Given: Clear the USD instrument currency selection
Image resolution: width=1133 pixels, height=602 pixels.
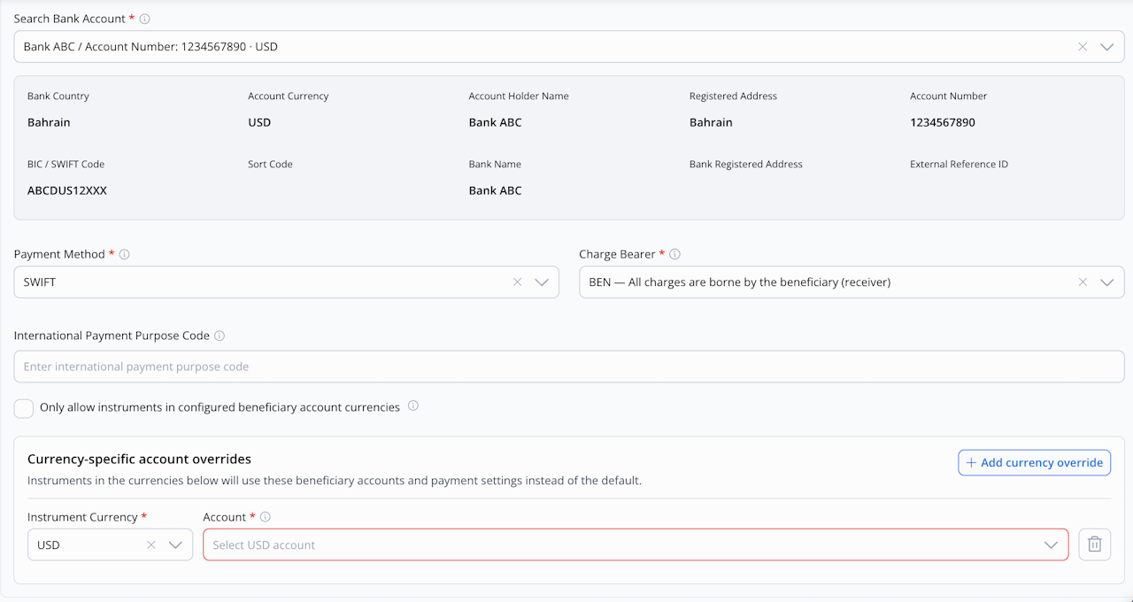Looking at the screenshot, I should click(151, 545).
